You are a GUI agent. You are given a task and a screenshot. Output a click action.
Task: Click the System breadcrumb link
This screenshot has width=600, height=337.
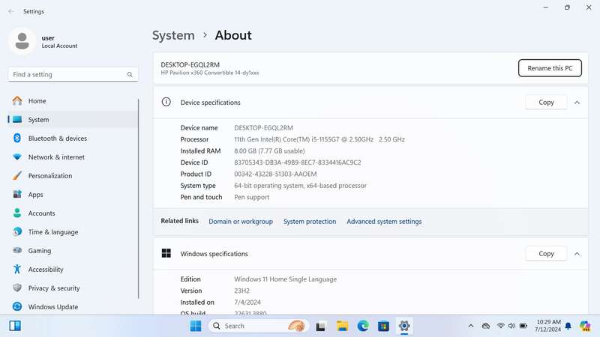(x=173, y=35)
